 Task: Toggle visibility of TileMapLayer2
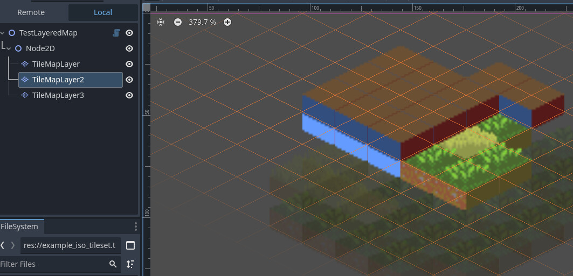tap(129, 80)
